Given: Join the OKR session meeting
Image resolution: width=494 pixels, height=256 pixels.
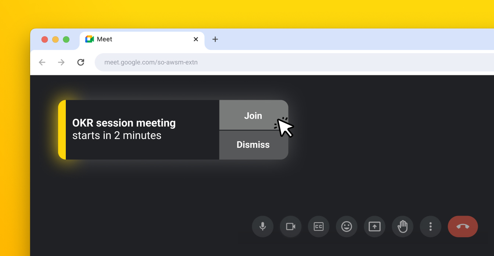Looking at the screenshot, I should coord(253,115).
